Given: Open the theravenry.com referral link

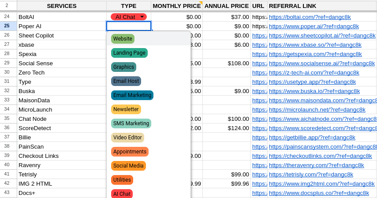Looking at the screenshot, I should (317, 165).
